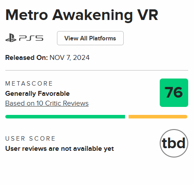The image size is (194, 185).
Task: Click the horizontal divider line below release date
Action: click(x=97, y=71)
